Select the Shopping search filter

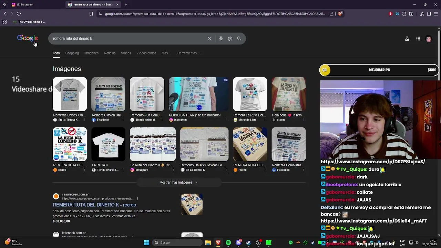(72, 53)
